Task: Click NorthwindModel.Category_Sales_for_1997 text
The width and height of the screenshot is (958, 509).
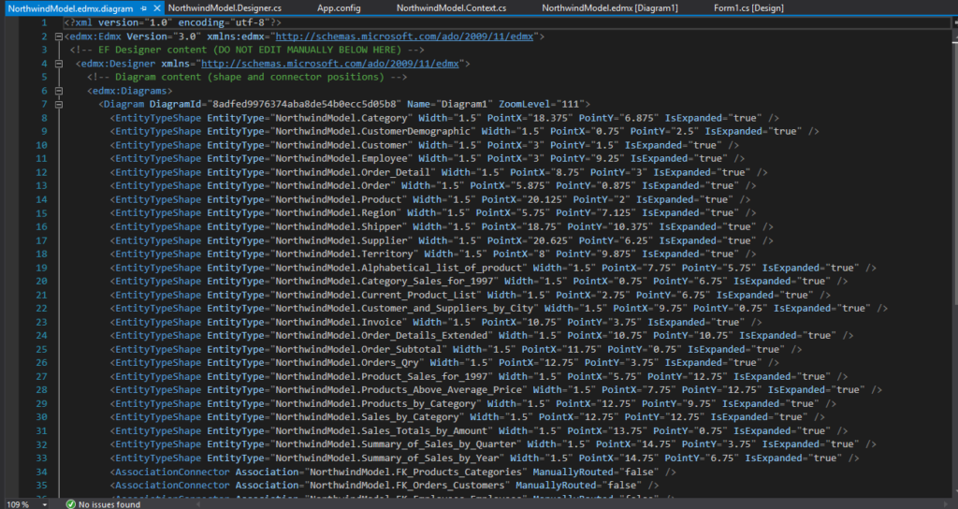Action: point(386,281)
